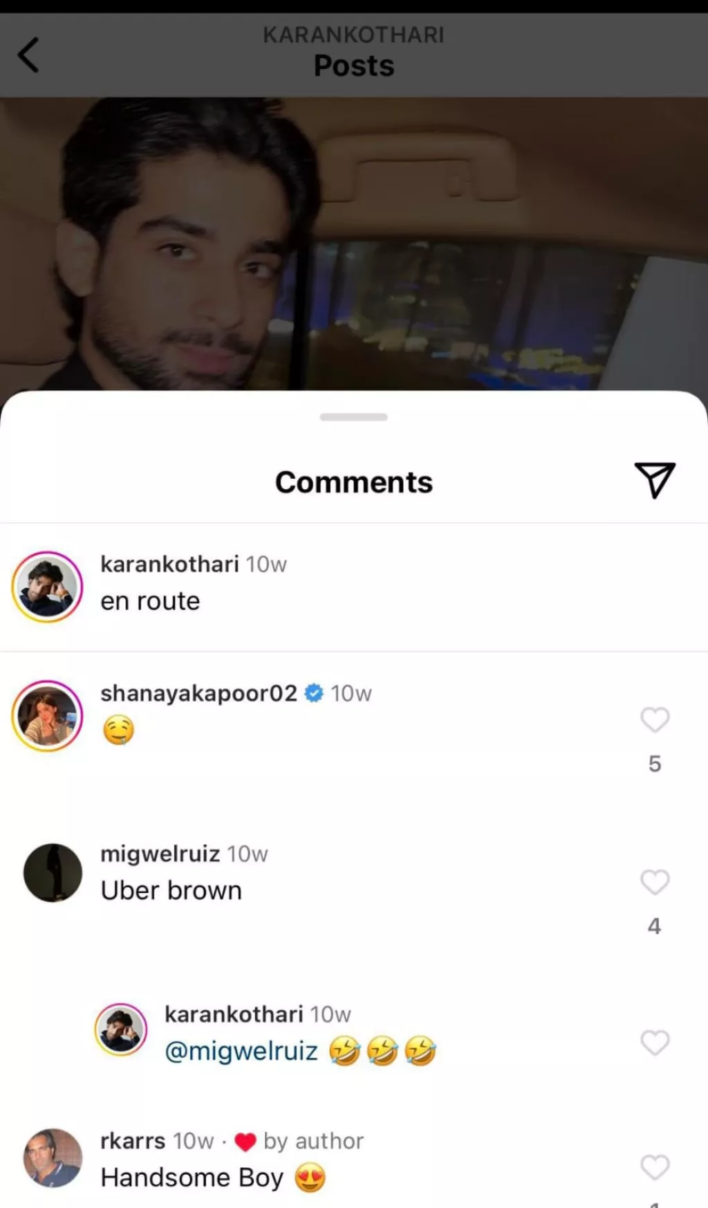Tap the comments sheet drag handle
This screenshot has width=708, height=1208.
353,417
